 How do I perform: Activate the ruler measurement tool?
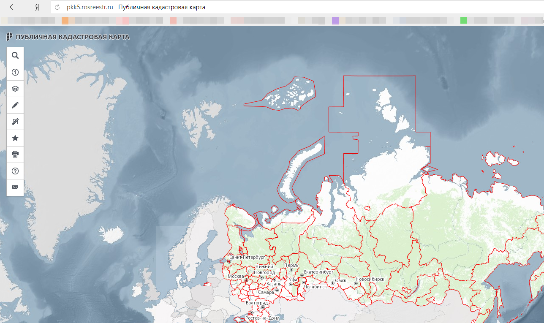tap(15, 122)
